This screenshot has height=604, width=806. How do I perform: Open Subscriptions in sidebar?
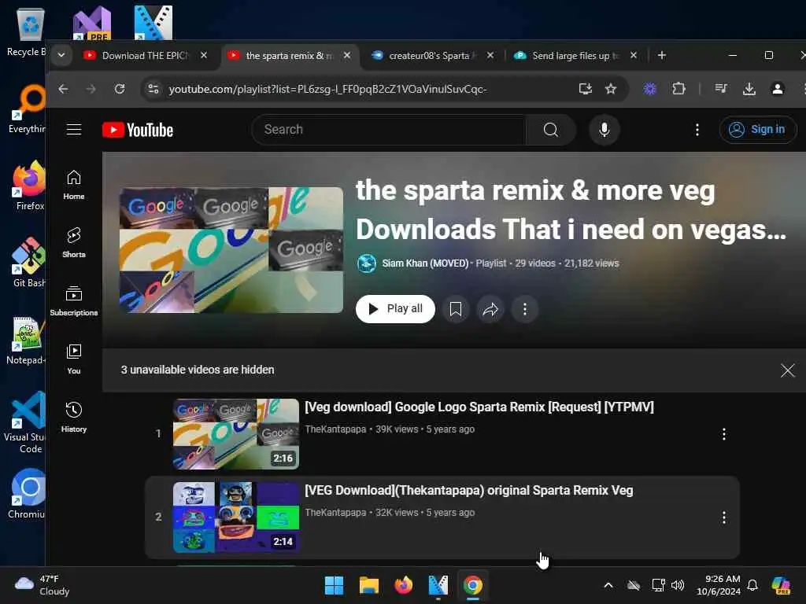tap(74, 301)
